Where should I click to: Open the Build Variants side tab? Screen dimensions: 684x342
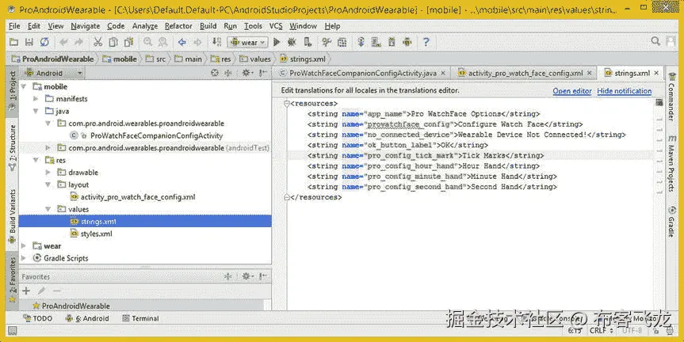[x=13, y=215]
